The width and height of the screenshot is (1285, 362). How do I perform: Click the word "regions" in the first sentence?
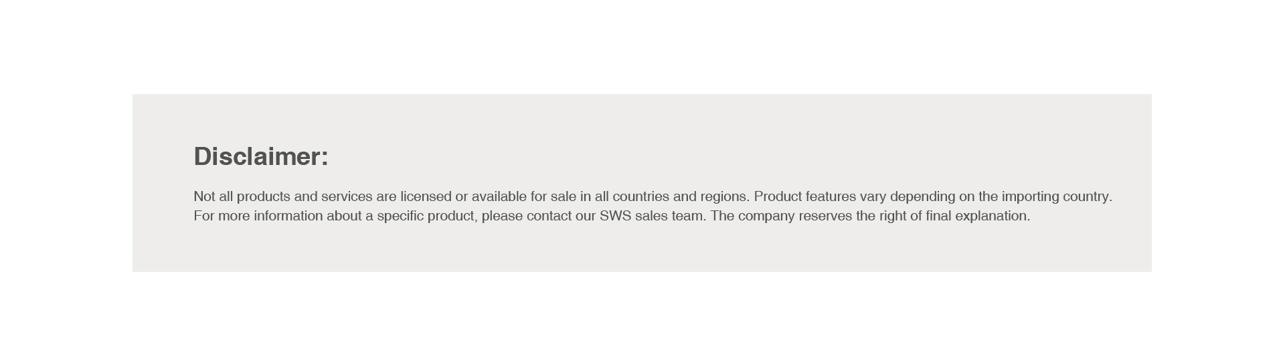tap(725, 196)
